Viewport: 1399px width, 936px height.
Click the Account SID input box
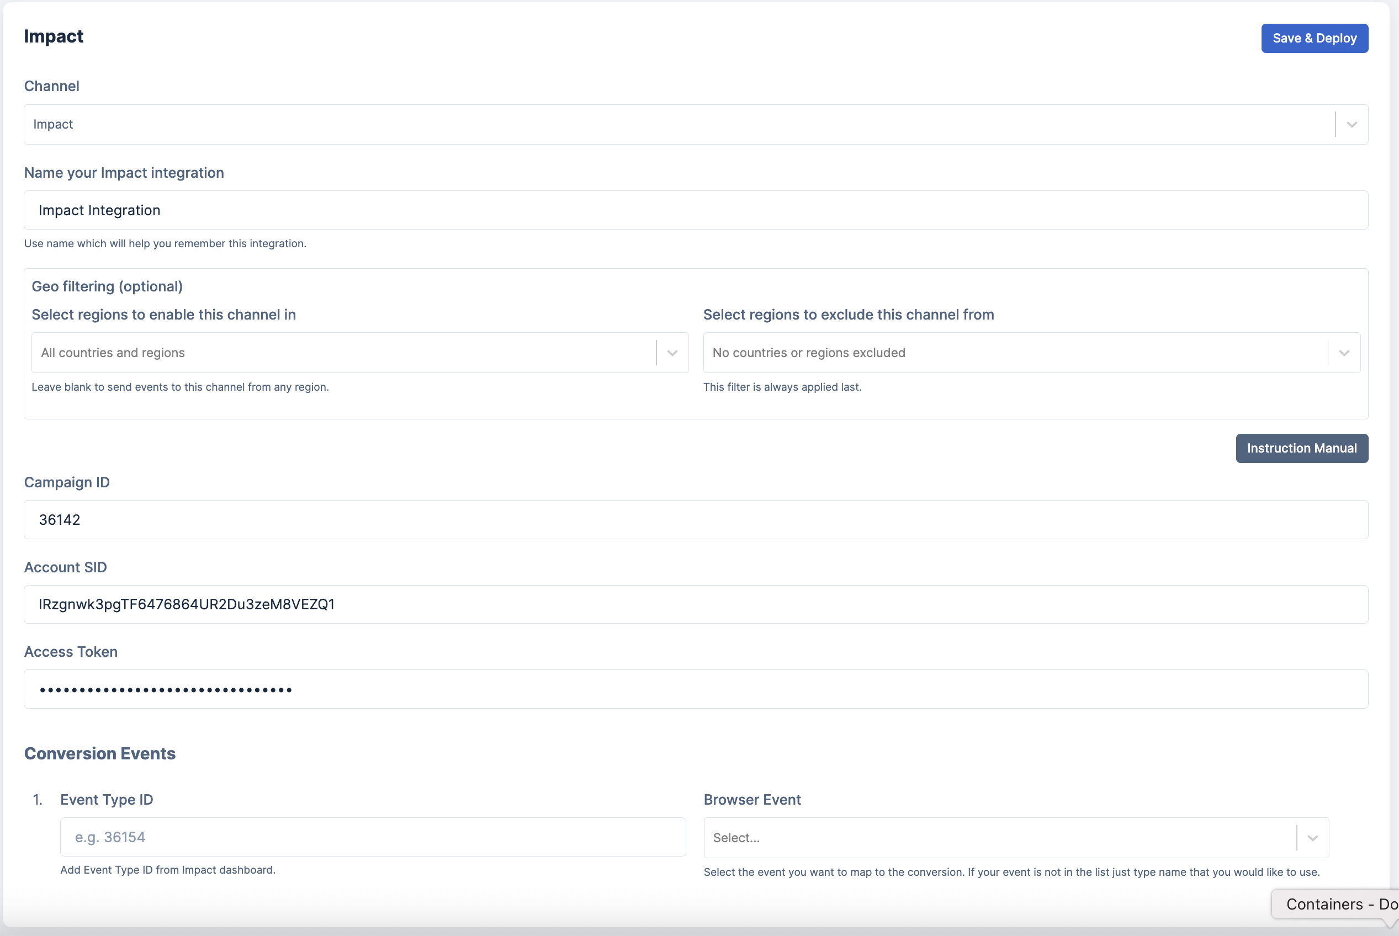click(695, 605)
